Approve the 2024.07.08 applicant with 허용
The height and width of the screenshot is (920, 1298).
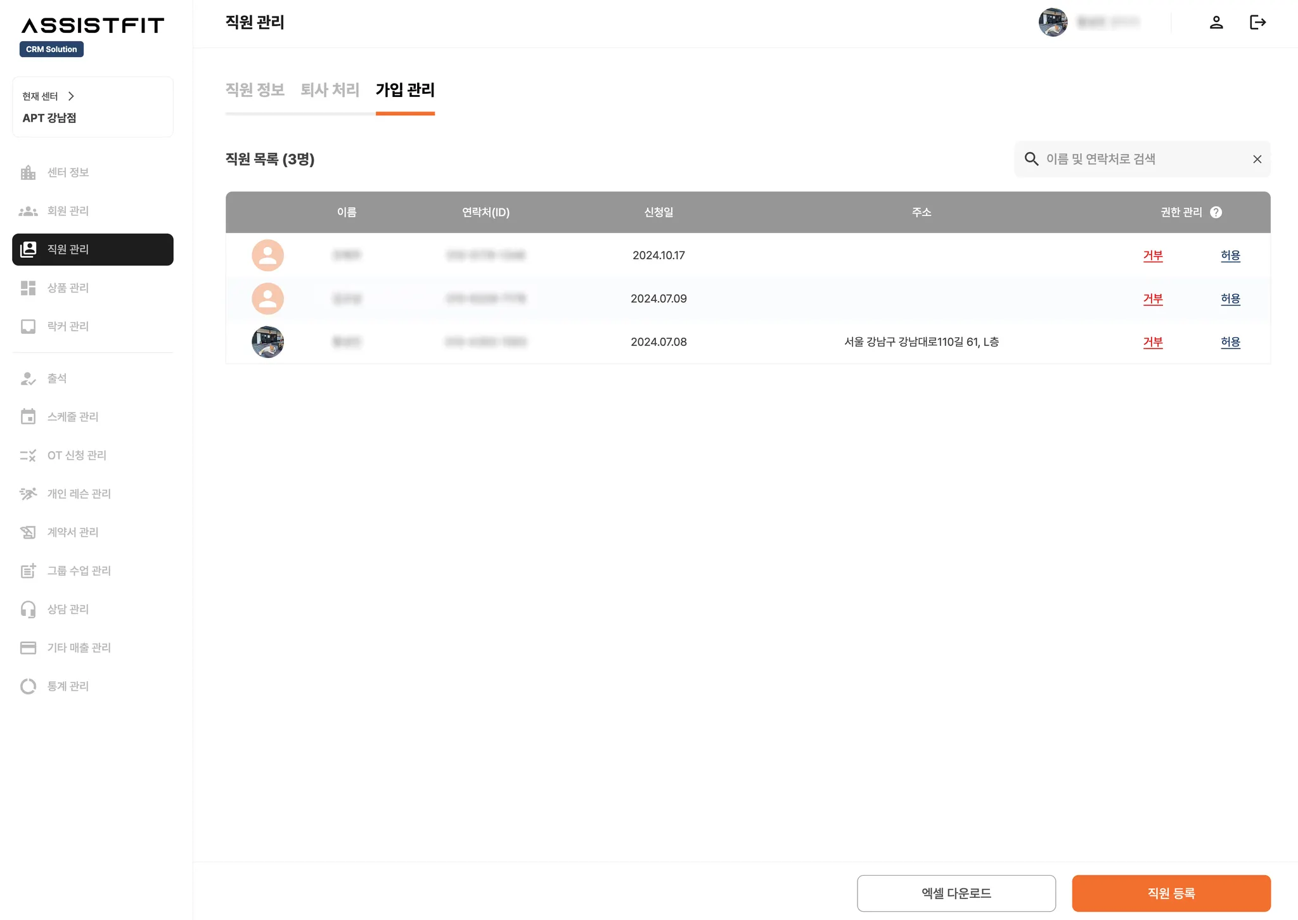(1230, 342)
